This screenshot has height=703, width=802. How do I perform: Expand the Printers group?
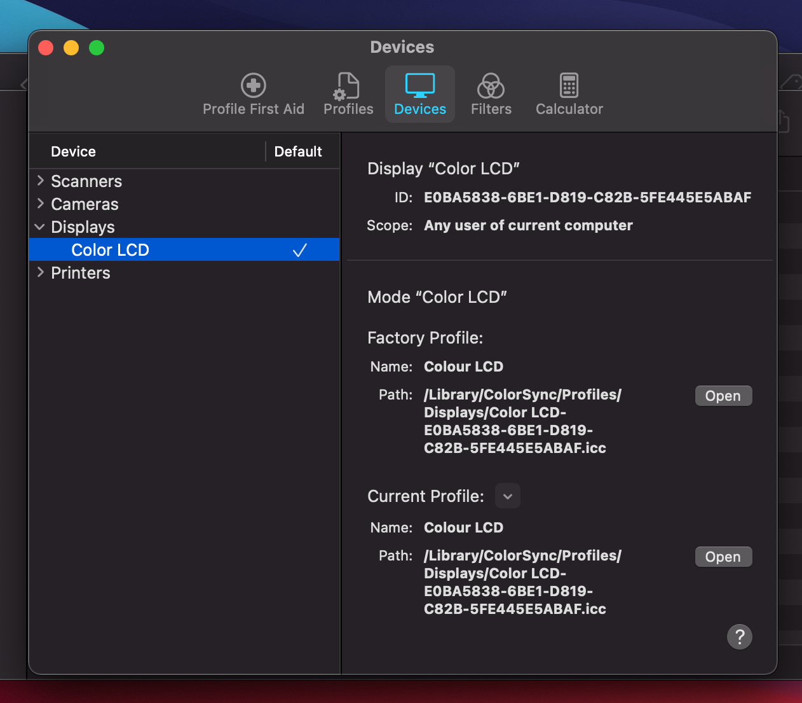click(x=40, y=272)
